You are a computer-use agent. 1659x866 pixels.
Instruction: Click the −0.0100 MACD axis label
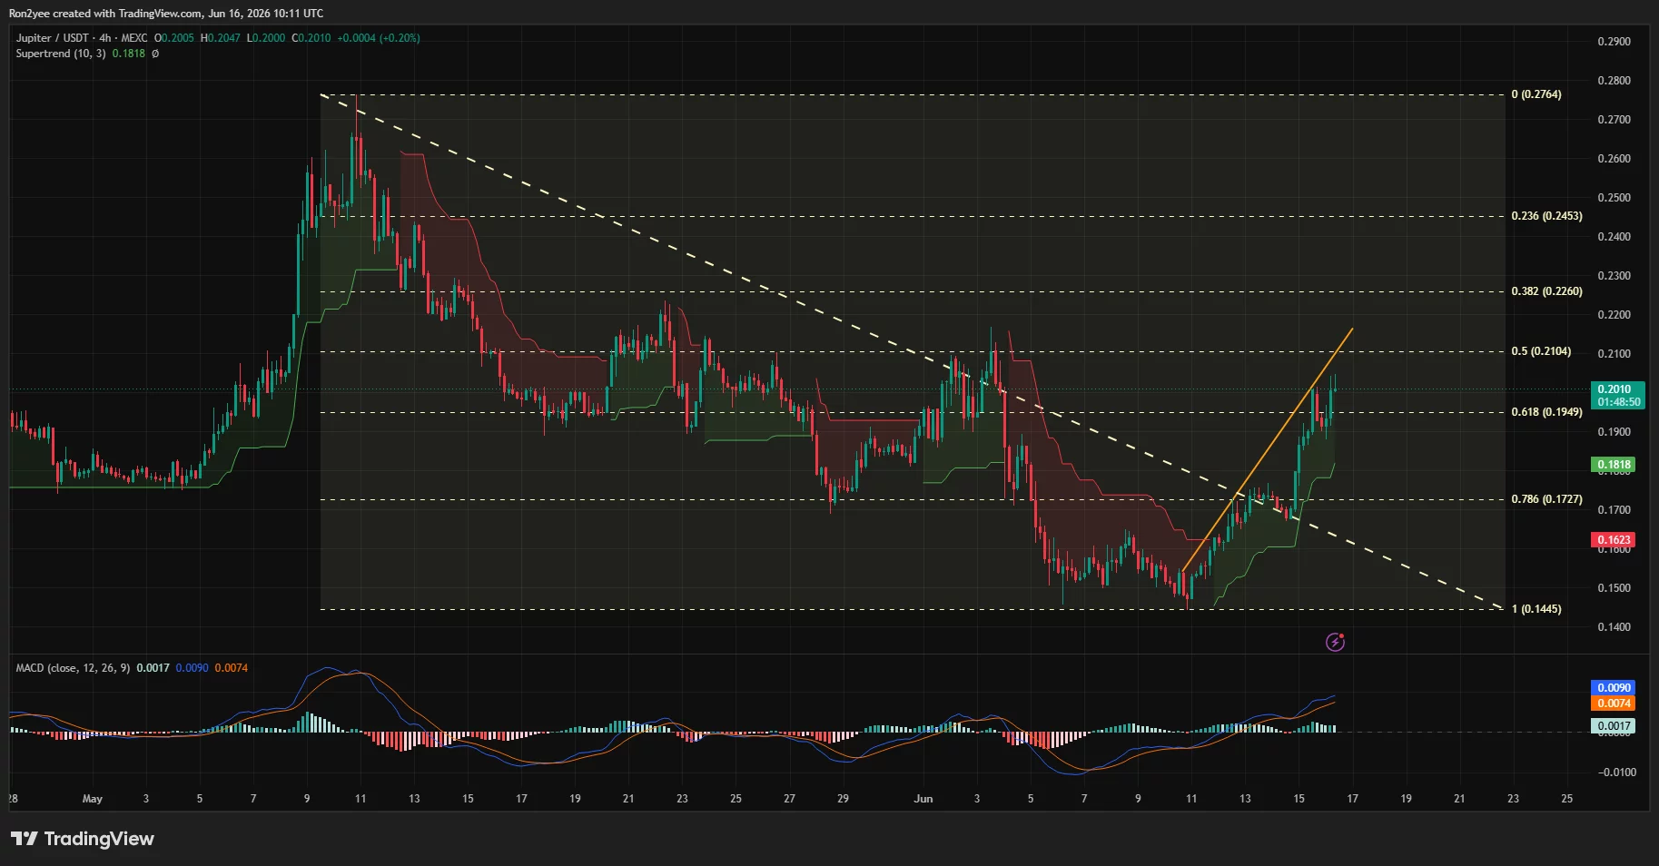tap(1615, 773)
